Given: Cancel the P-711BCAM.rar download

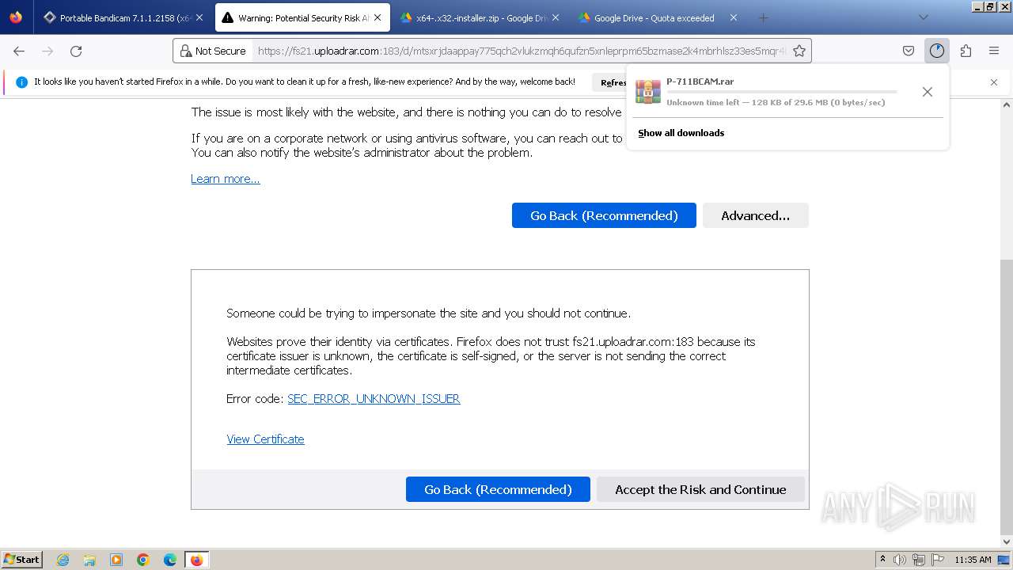Looking at the screenshot, I should click(928, 92).
